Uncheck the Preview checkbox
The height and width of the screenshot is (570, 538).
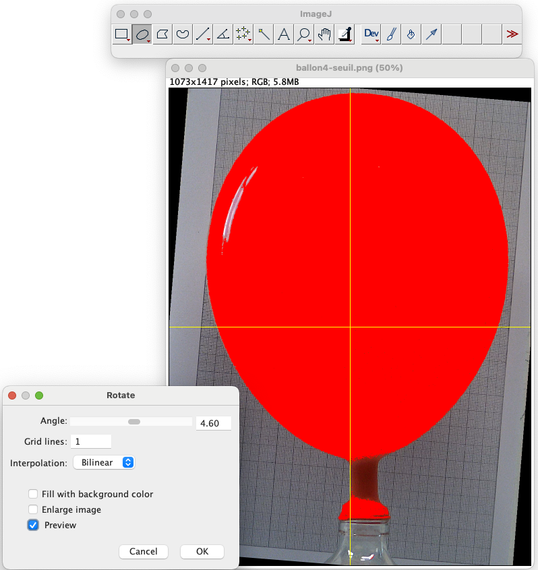[x=33, y=526]
